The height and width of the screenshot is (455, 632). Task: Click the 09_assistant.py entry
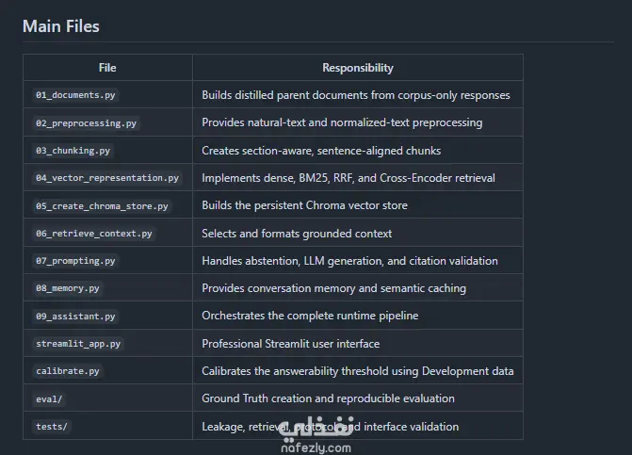[75, 317]
